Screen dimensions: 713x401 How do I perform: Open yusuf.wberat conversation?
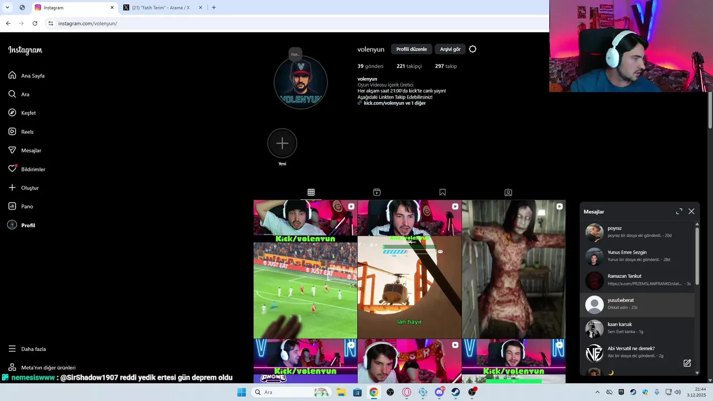coord(637,304)
